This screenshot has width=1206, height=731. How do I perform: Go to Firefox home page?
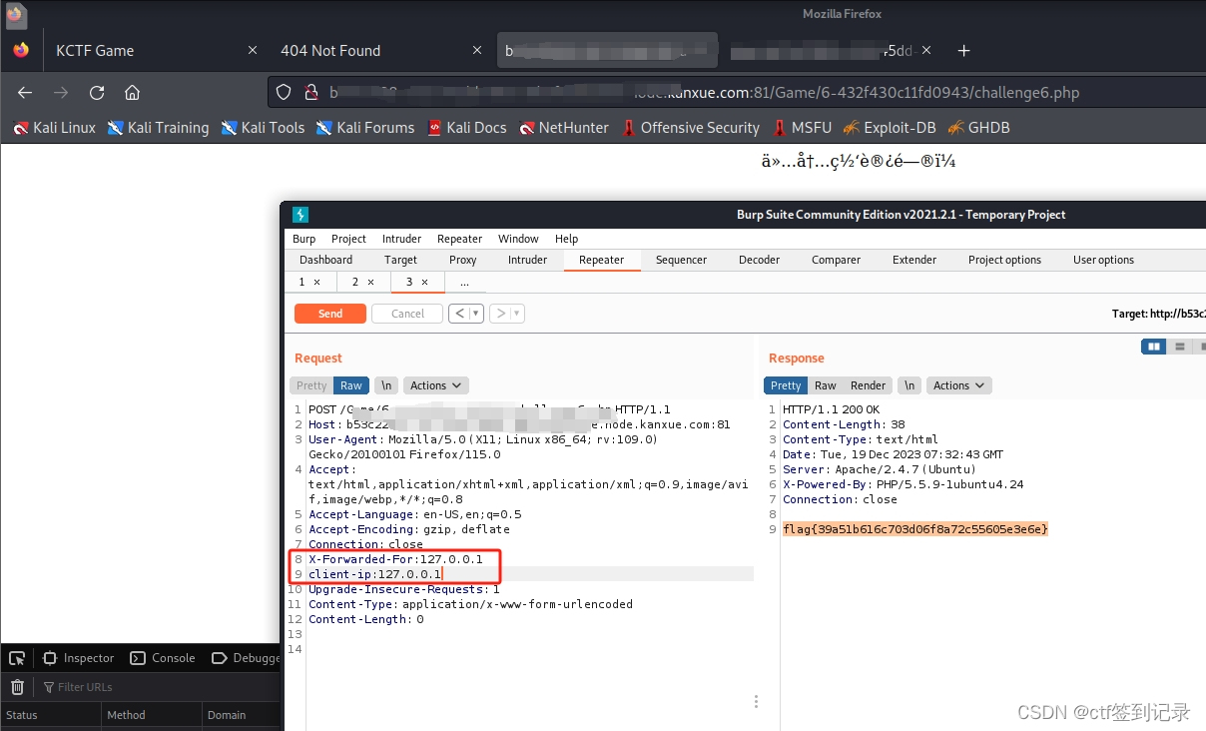tap(132, 93)
